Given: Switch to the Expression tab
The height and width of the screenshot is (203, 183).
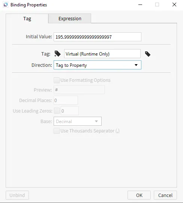Looking at the screenshot, I should tap(70, 18).
